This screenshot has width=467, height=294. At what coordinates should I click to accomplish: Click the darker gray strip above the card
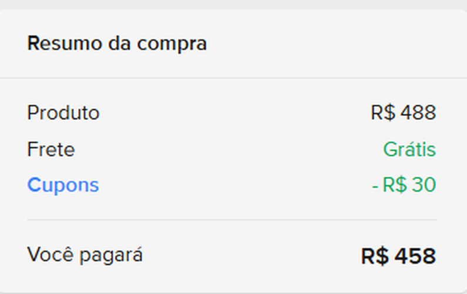[x=233, y=4]
